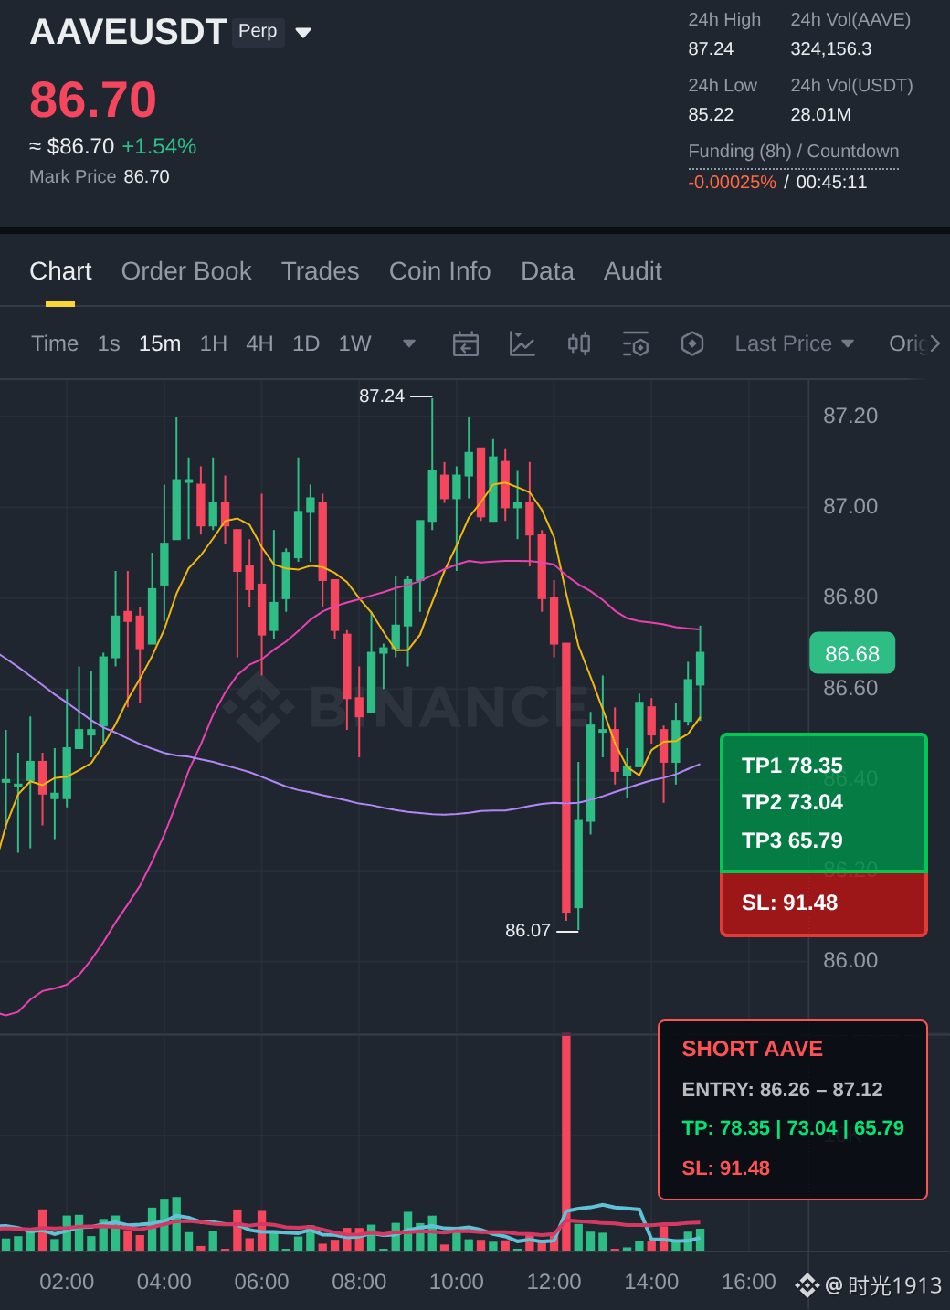This screenshot has height=1310, width=950.
Task: Open the candlestick chart style icon
Action: (579, 343)
